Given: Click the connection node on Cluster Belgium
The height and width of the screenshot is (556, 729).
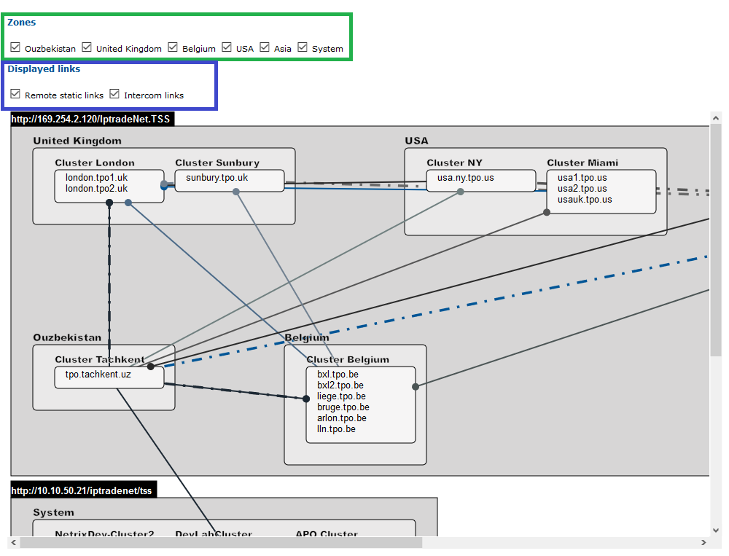Looking at the screenshot, I should (x=305, y=399).
